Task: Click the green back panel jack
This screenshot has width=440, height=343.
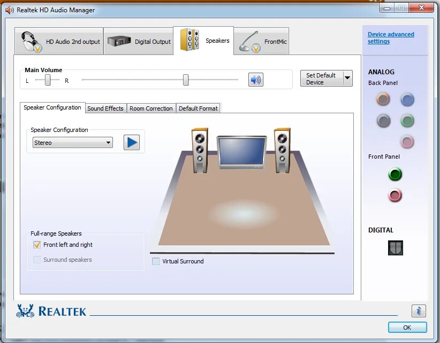Action: click(x=407, y=121)
